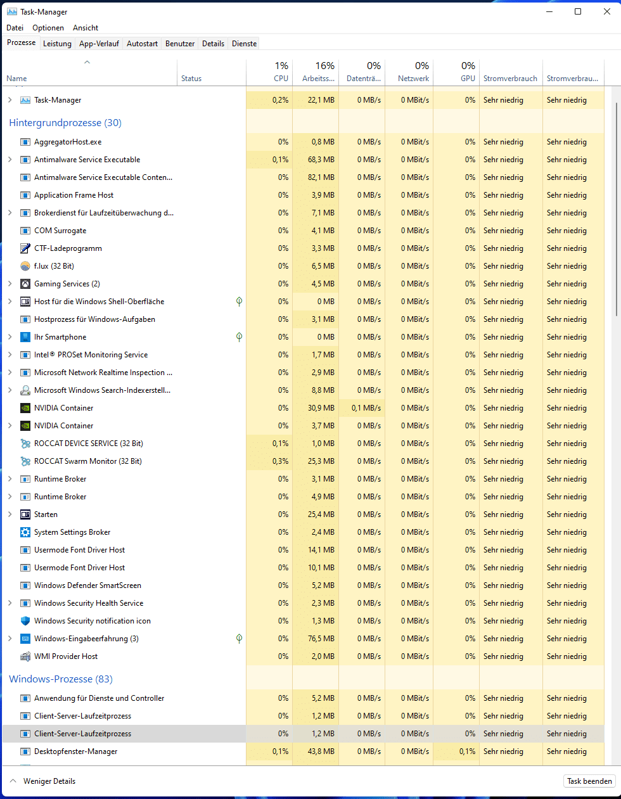Open the Optionen menu

(x=48, y=28)
